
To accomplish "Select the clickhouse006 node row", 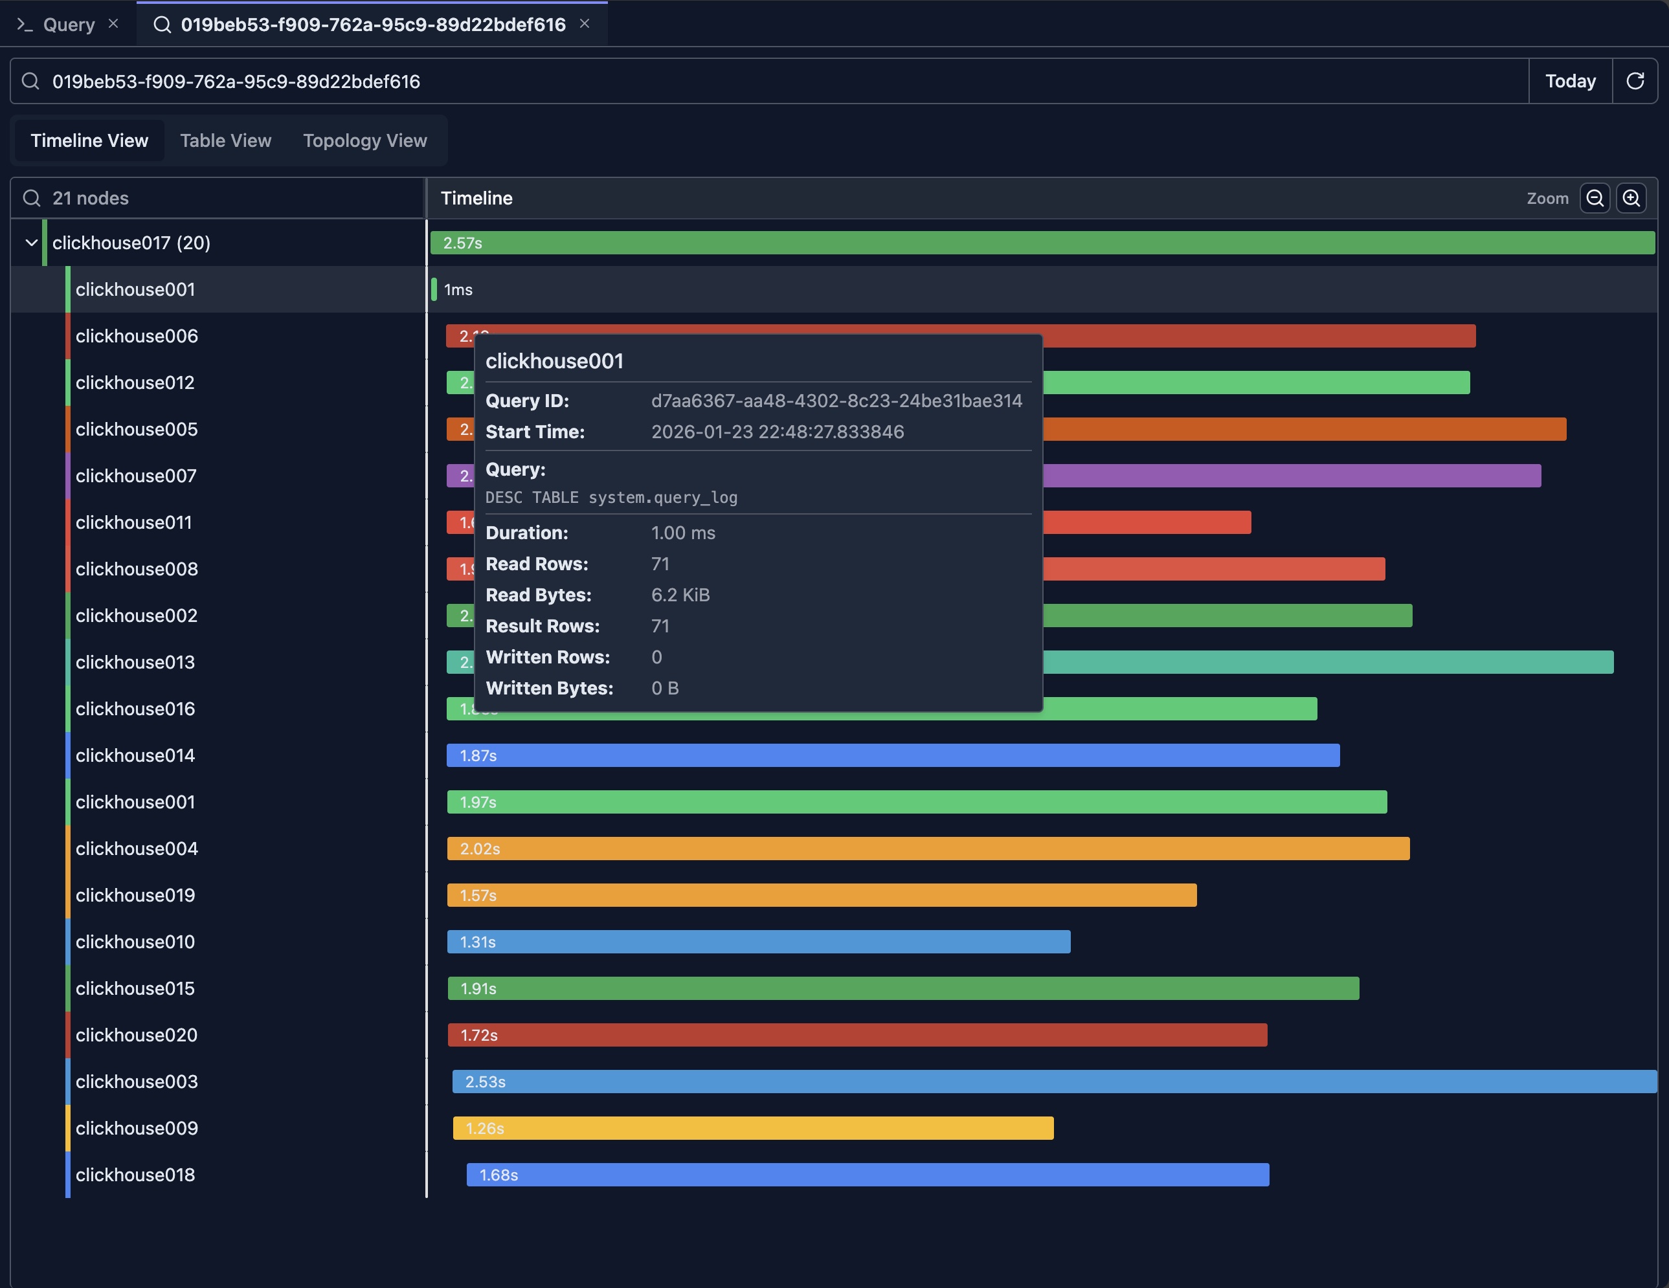I will point(136,335).
